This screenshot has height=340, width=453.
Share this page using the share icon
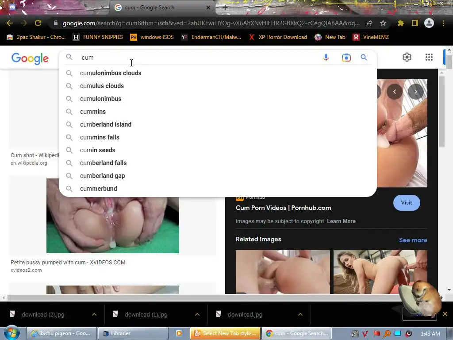point(369,23)
